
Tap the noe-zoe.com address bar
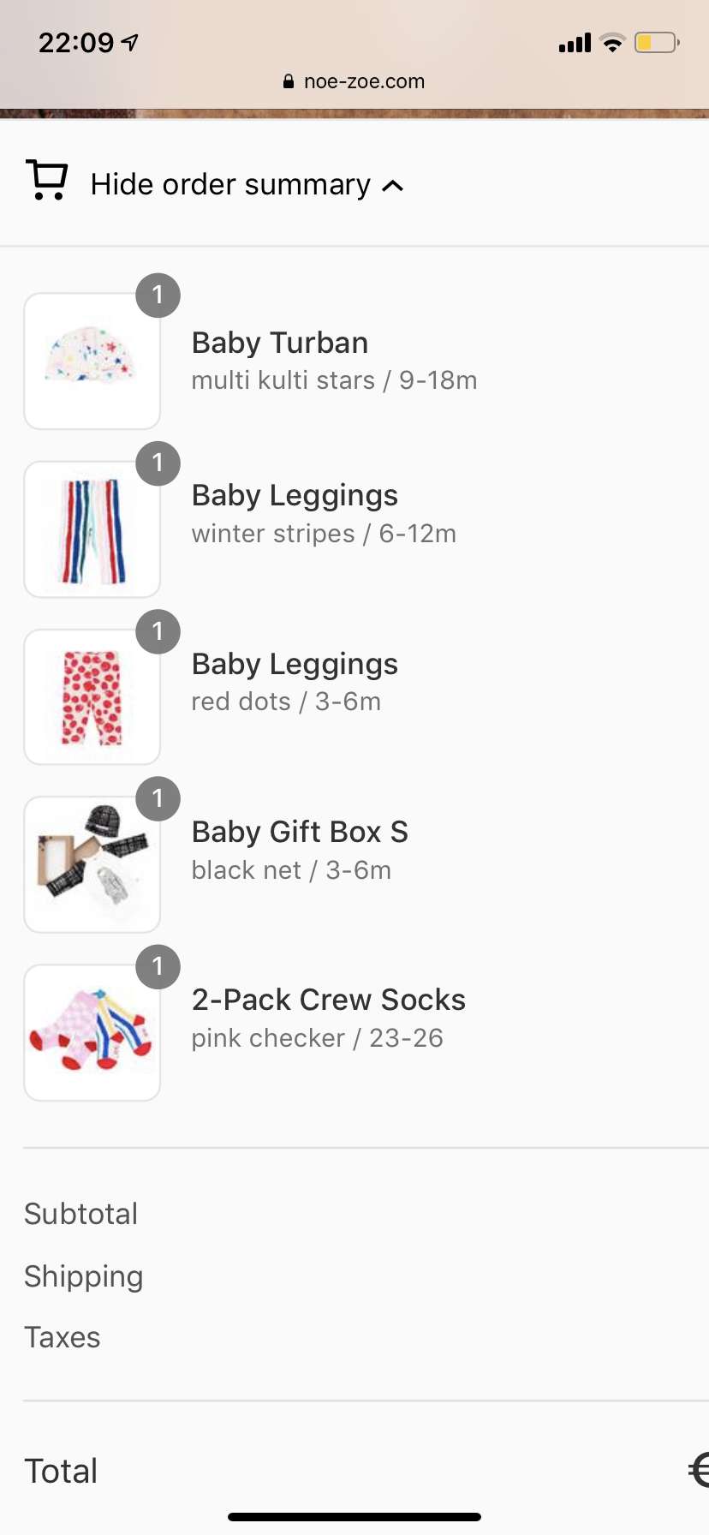pos(363,81)
